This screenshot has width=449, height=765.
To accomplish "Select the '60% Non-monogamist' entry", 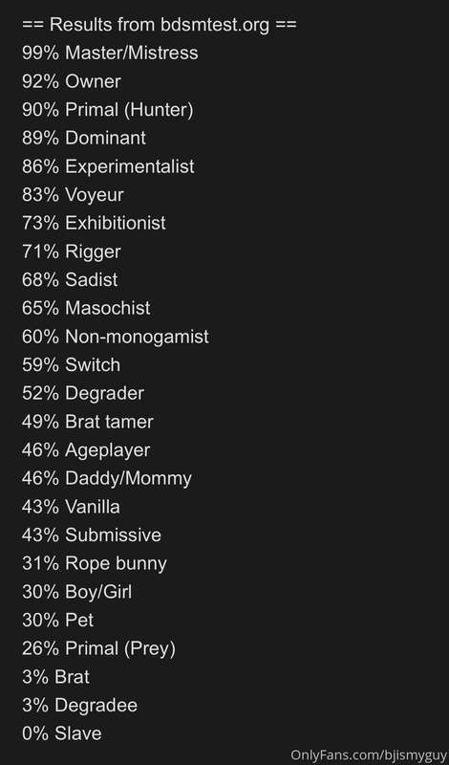I will coord(116,337).
